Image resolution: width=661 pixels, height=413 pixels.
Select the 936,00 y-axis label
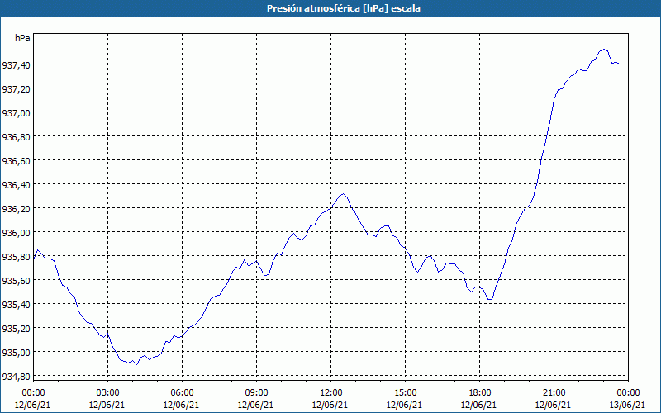15,233
